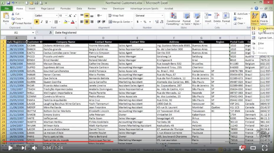Click Find & Select binoculars button
The width and height of the screenshot is (274, 153).
[x=264, y=19]
